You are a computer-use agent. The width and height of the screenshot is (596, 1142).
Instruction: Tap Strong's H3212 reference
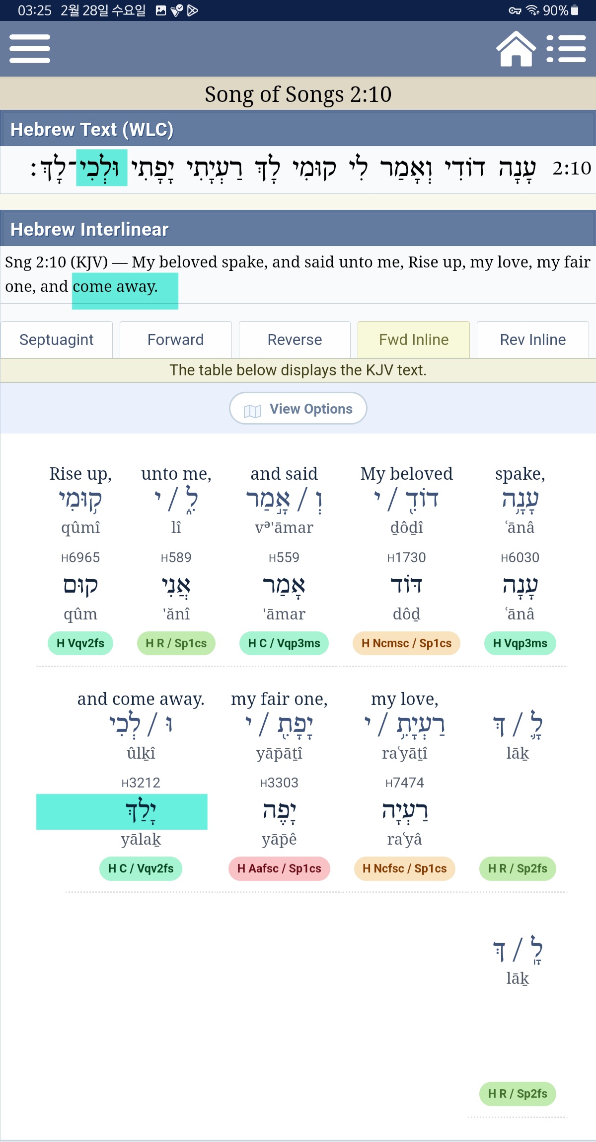tap(141, 783)
